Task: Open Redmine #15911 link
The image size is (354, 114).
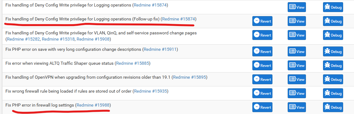Action: (x=160, y=49)
